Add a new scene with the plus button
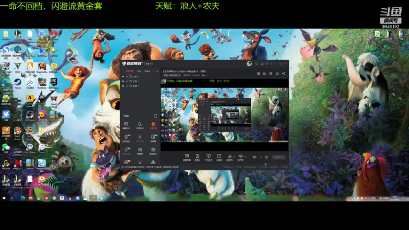The image size is (409, 230). click(157, 71)
